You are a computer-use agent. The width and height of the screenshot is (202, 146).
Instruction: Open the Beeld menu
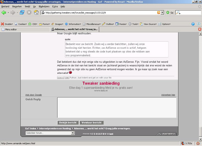(27, 6)
